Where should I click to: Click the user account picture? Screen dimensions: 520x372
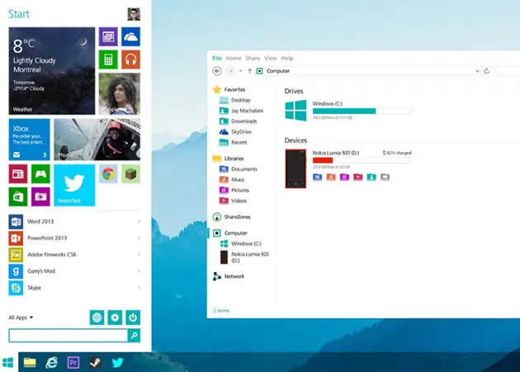[x=134, y=14]
